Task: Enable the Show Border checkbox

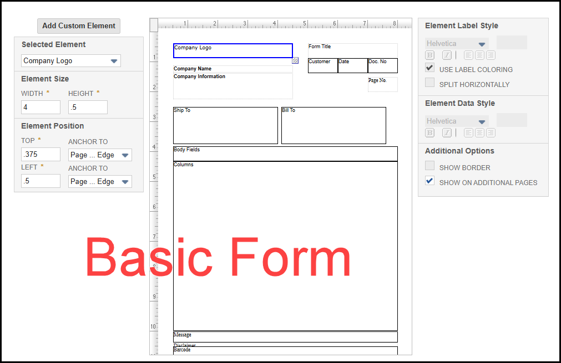Action: click(x=430, y=166)
